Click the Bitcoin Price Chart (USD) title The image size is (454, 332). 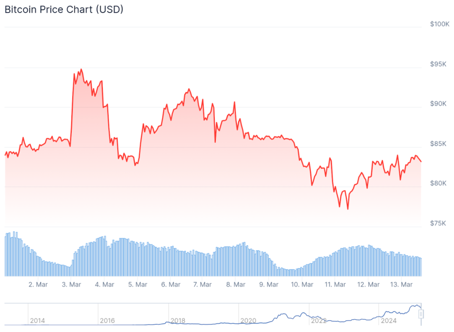coord(64,10)
